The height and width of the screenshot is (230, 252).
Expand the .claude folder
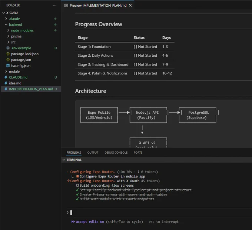click(6, 19)
